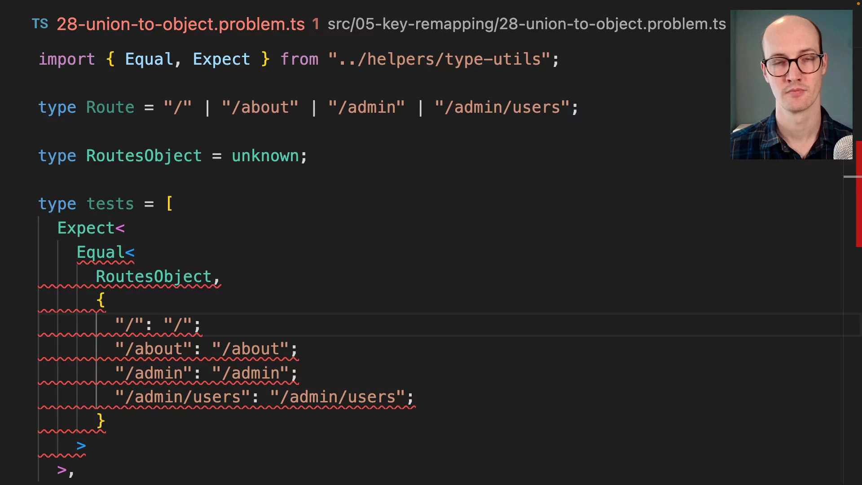Click the unknown keyword in RoutesObject type
Image resolution: width=862 pixels, height=485 pixels.
point(265,156)
